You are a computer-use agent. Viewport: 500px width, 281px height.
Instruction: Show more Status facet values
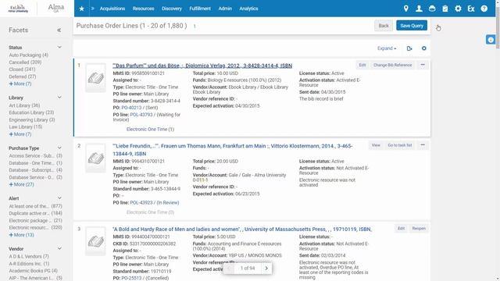click(x=20, y=84)
